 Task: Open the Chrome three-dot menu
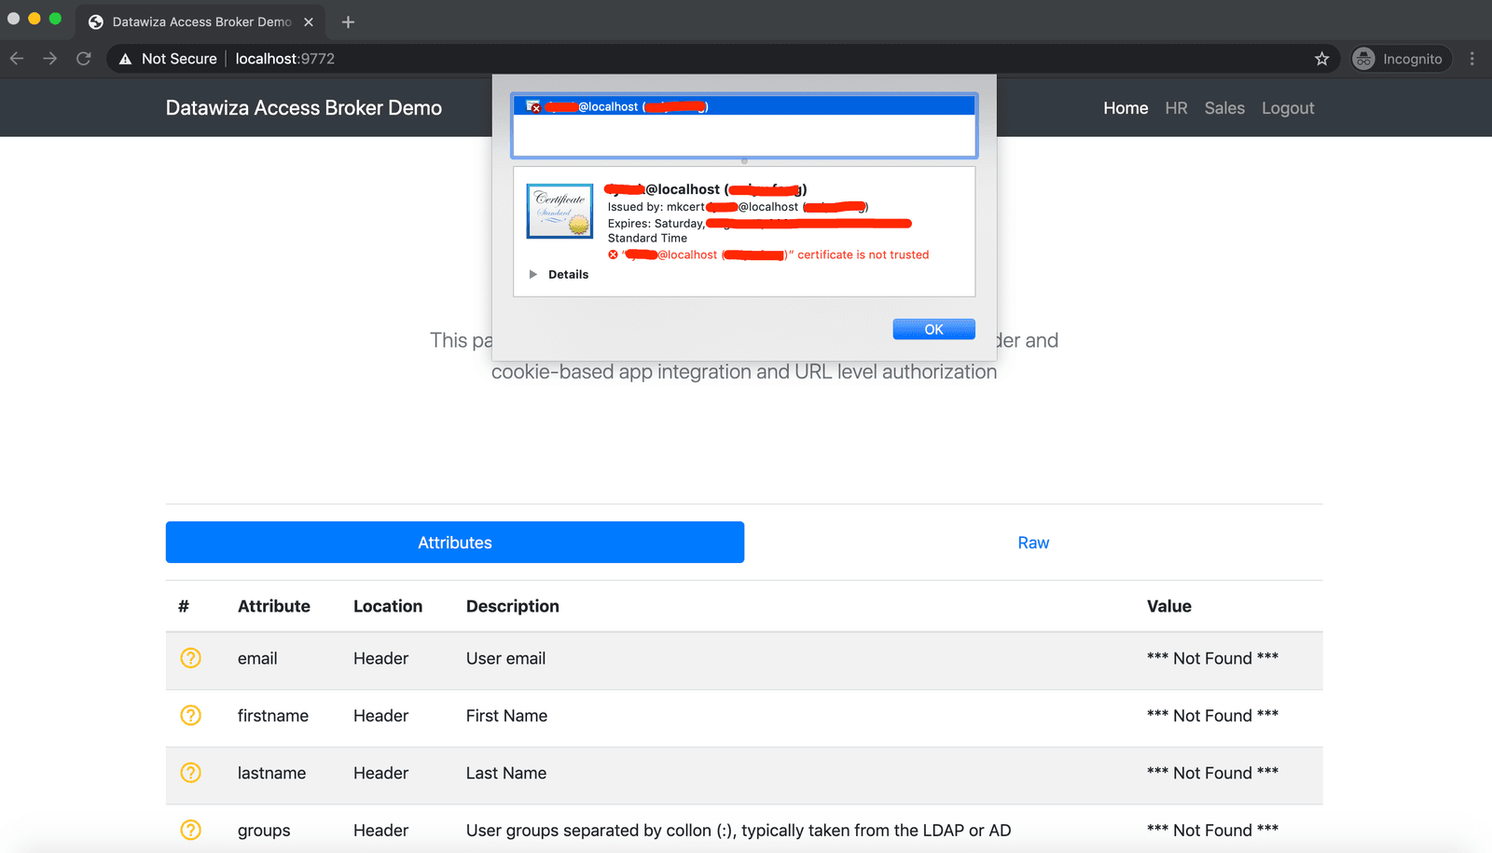(1472, 59)
